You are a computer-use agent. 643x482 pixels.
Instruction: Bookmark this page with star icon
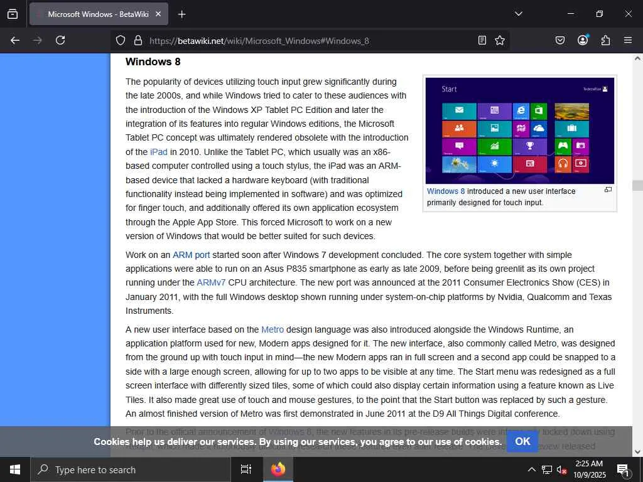pyautogui.click(x=499, y=40)
